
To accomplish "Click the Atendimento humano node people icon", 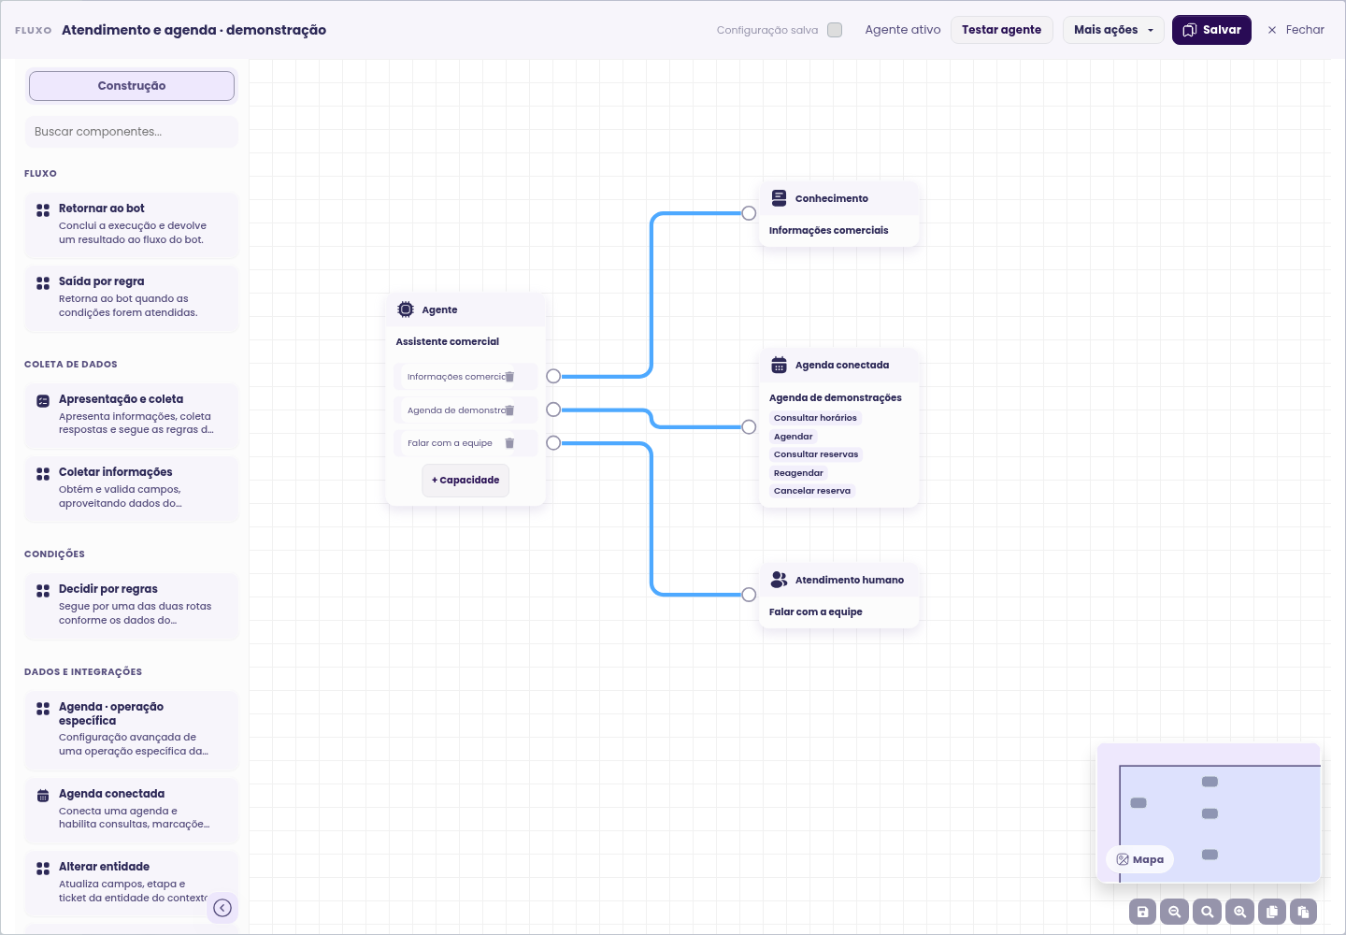I will 779,580.
